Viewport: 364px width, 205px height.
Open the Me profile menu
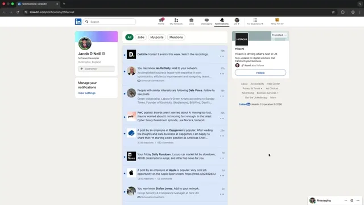[237, 22]
